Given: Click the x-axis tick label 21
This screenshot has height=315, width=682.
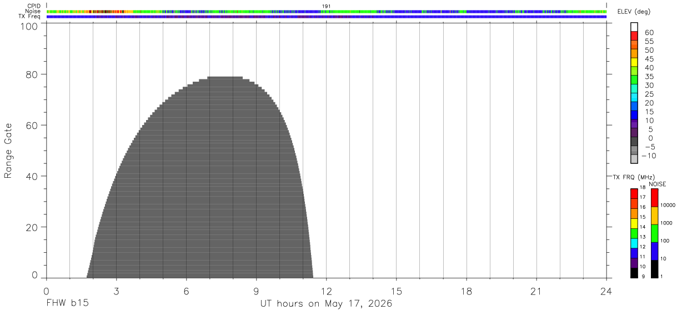Looking at the screenshot, I should point(536,292).
